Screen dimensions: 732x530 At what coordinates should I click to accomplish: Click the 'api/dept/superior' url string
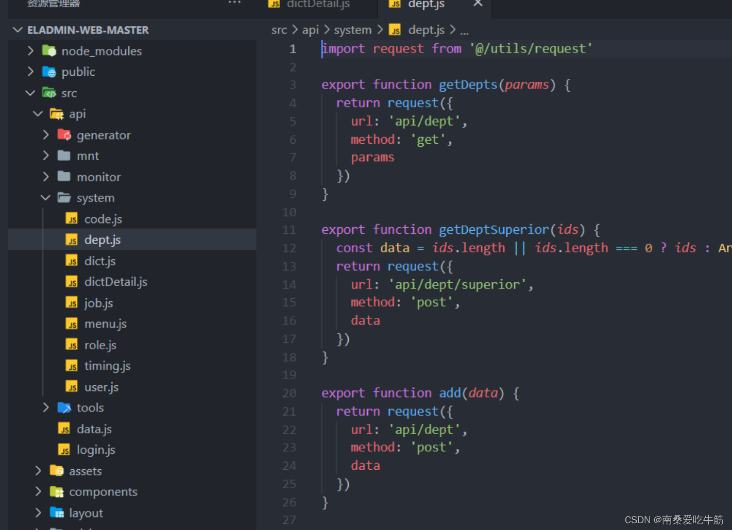[x=457, y=285]
